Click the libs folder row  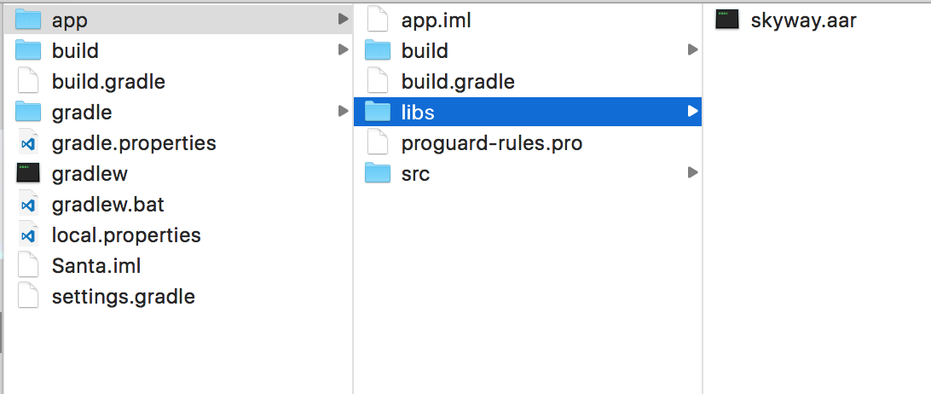coord(527,112)
